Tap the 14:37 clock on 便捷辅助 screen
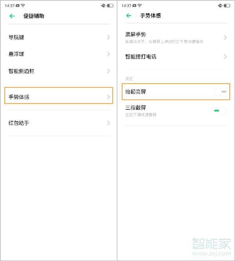235x261 pixels. click(x=9, y=6)
